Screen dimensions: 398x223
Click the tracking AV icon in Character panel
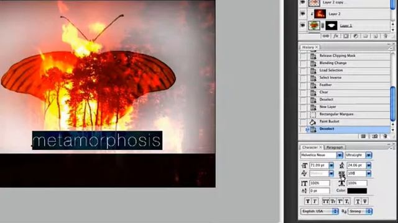pos(341,173)
